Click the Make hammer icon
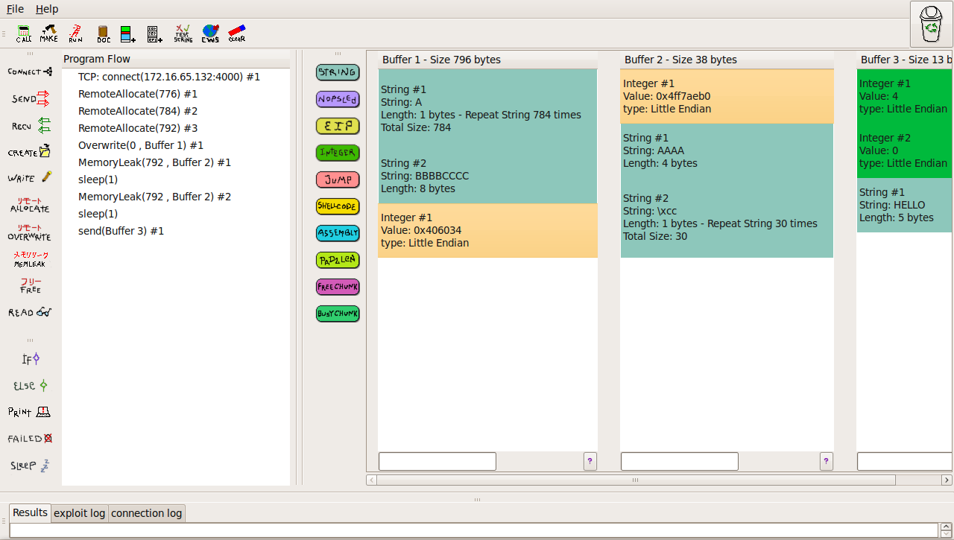954x540 pixels. (49, 34)
